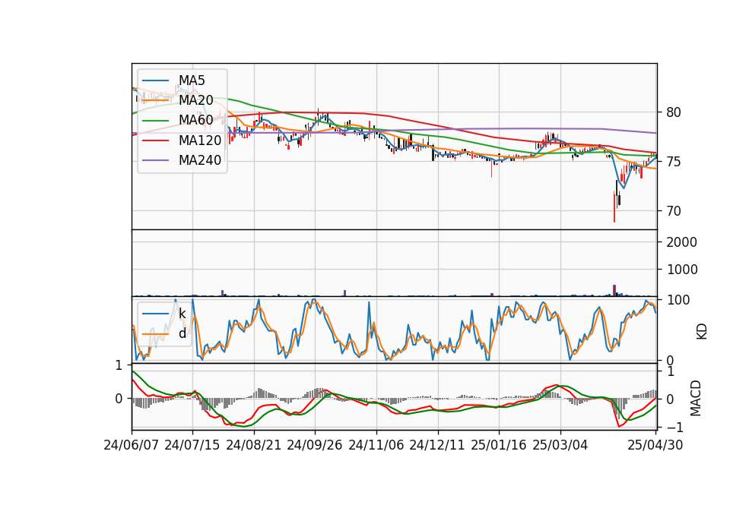Click the MA120 legend label
730x524 pixels.
coord(200,140)
